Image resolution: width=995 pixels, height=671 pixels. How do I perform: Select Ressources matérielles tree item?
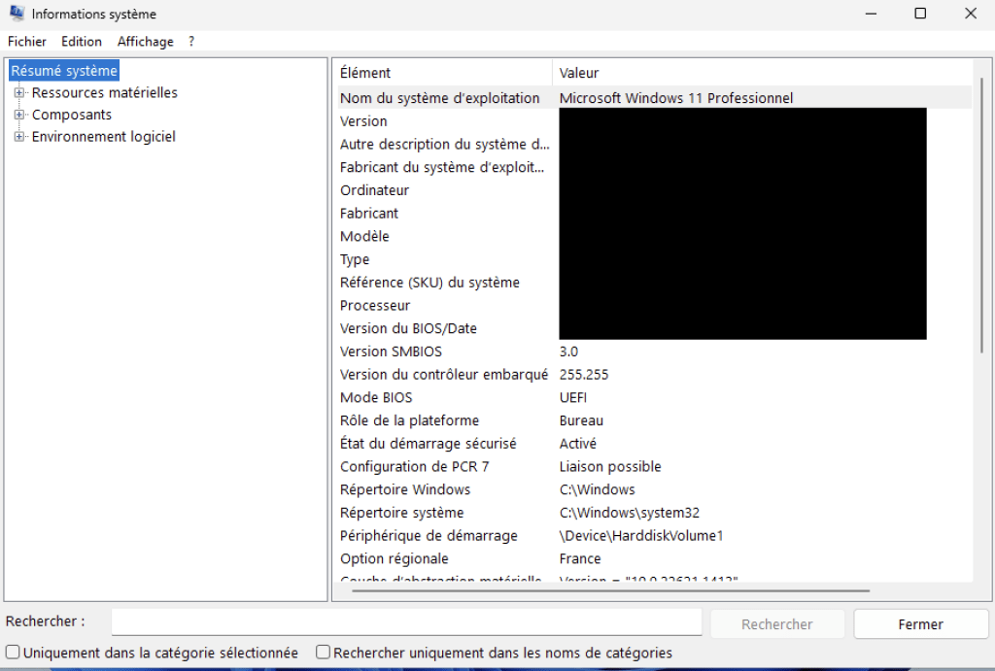(x=105, y=92)
